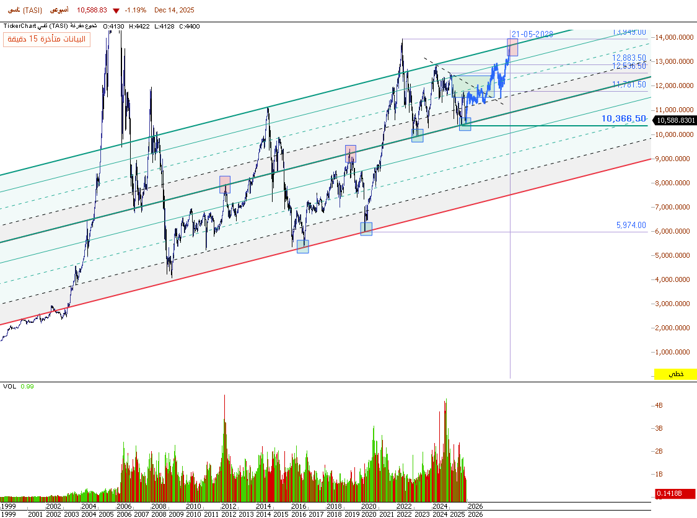
Task: Click 2013 on the time axis
Action: [246, 514]
